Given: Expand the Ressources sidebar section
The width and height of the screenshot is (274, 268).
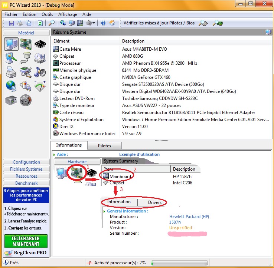Looking at the screenshot, I should pos(26,176).
